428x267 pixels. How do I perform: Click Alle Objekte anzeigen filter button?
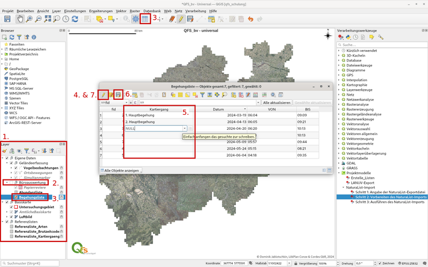pyautogui.click(x=121, y=170)
